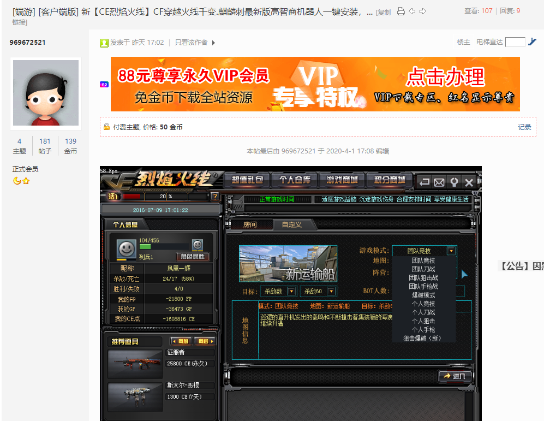The width and height of the screenshot is (544, 421).
Task: Expand the arrow next to 只看该作者
Action: (x=213, y=43)
